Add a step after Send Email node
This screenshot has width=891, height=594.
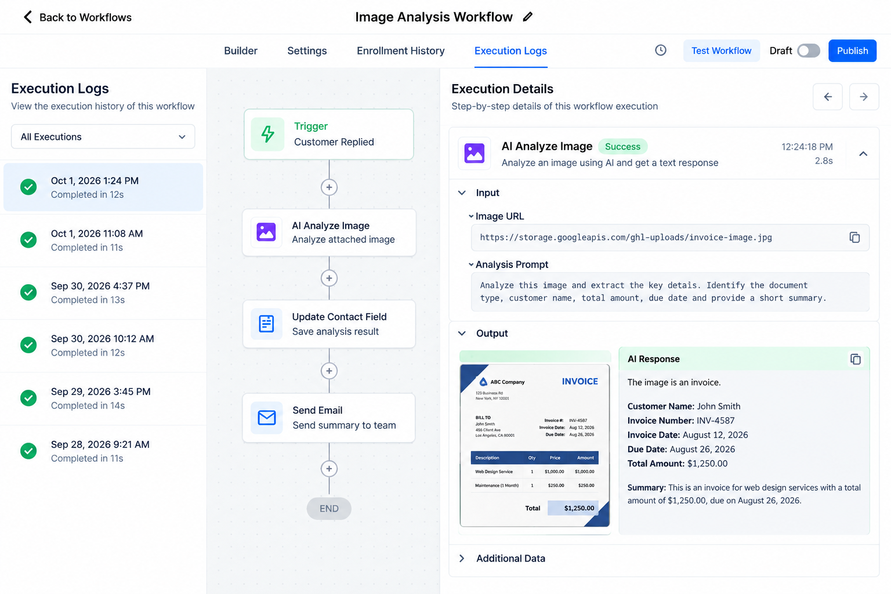click(x=329, y=469)
